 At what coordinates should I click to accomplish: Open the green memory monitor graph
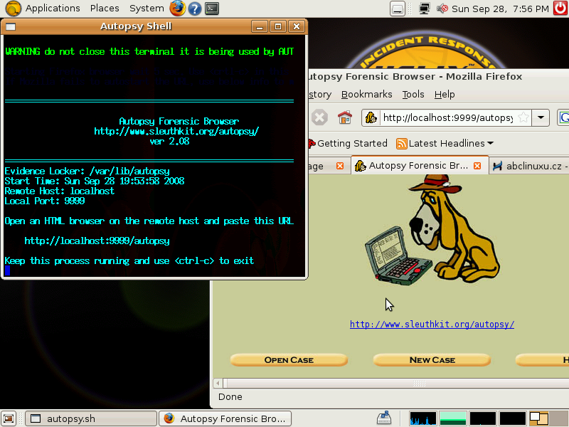452,418
